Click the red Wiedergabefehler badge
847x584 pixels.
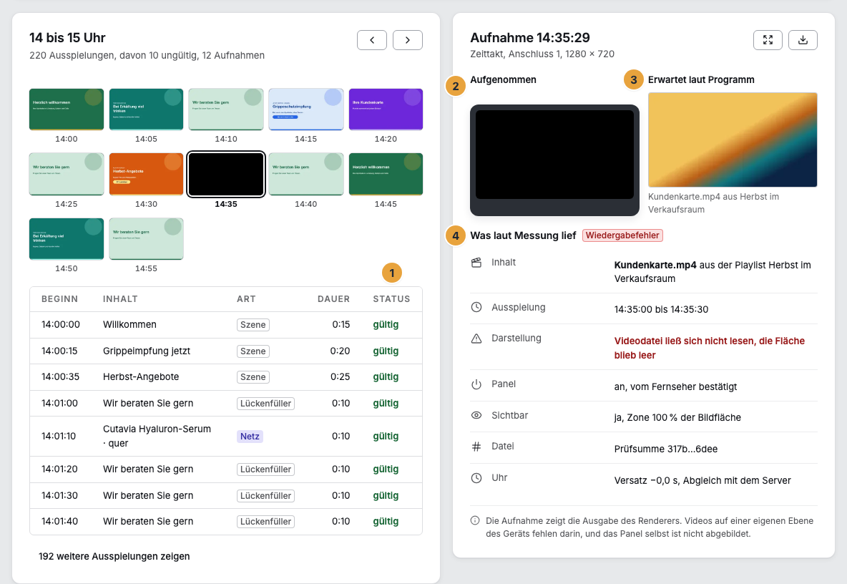pos(622,235)
